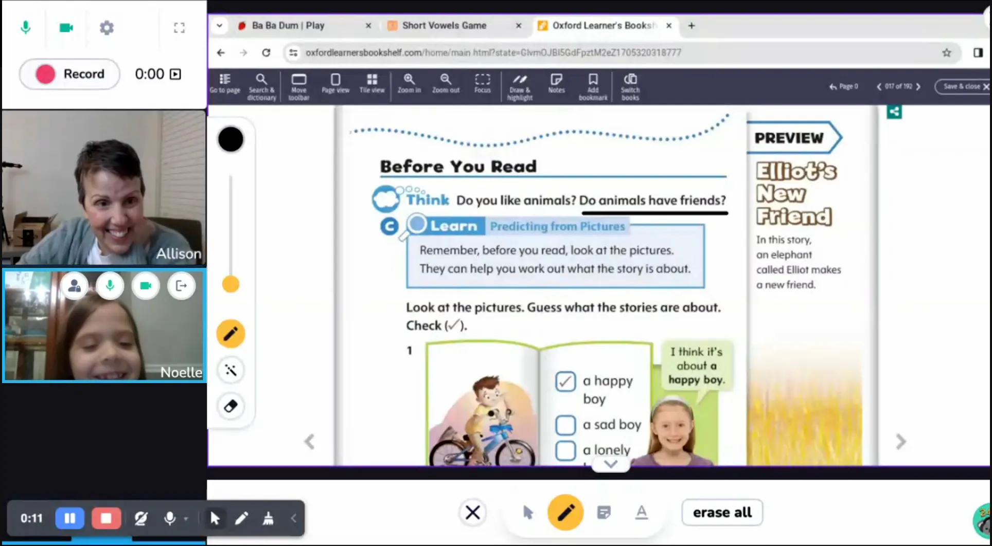Flip to the next book page with right arrow

(900, 441)
